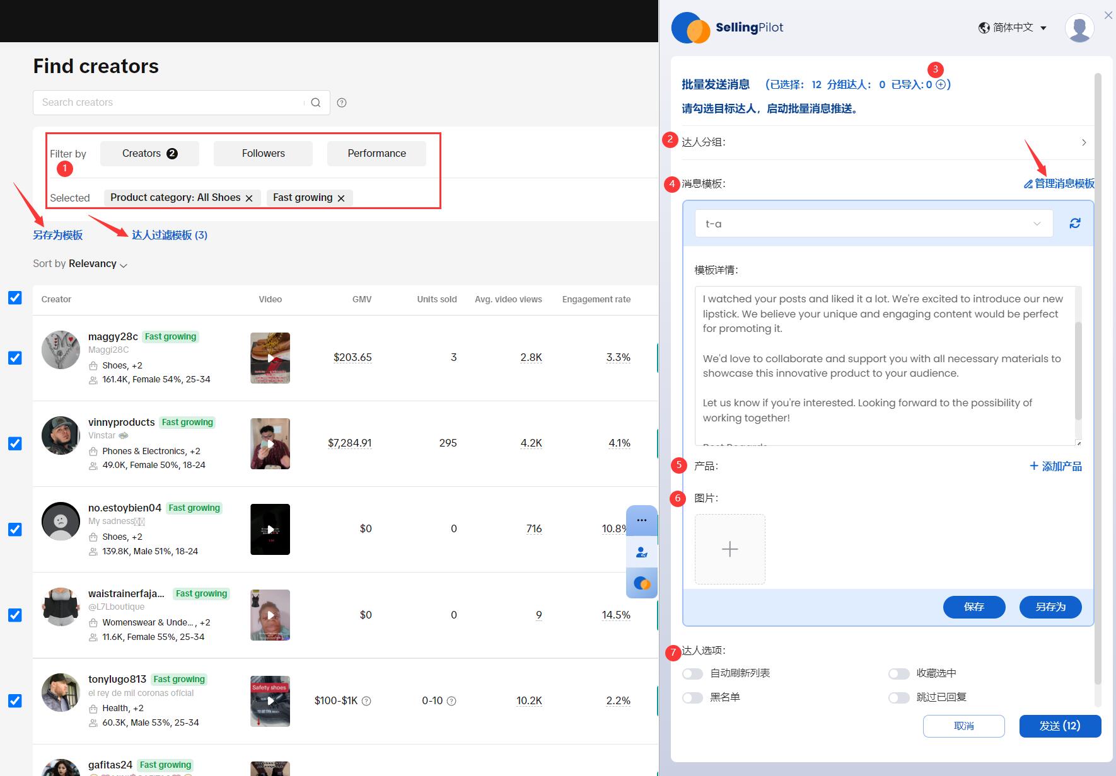Image resolution: width=1116 pixels, height=776 pixels.
Task: Remove the Product category: All Shoes filter
Action: point(249,198)
